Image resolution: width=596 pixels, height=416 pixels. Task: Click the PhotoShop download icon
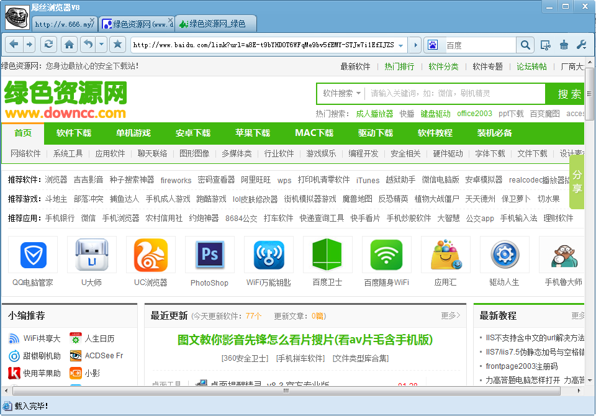click(209, 255)
